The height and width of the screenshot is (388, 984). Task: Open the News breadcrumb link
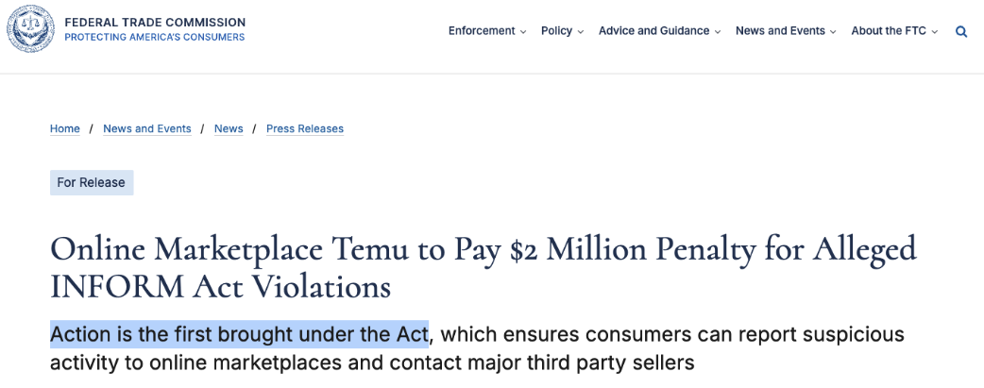[229, 128]
